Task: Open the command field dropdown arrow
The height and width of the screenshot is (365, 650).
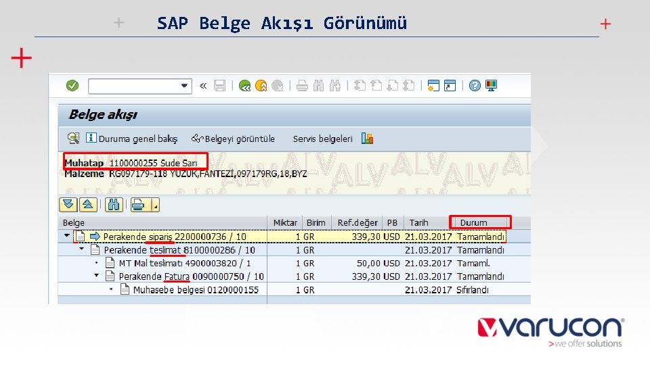Action: 184,86
